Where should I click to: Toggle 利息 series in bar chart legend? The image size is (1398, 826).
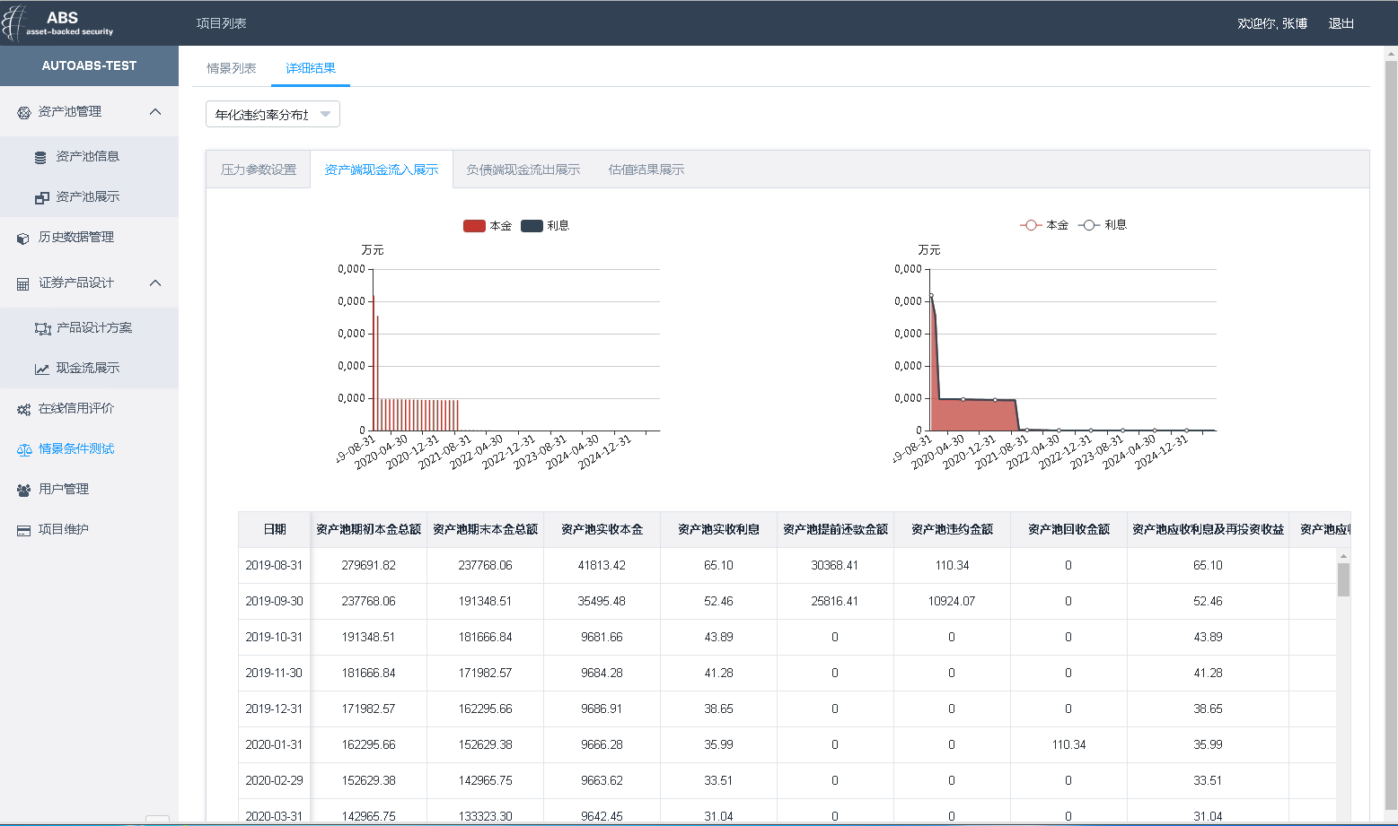[x=545, y=226]
